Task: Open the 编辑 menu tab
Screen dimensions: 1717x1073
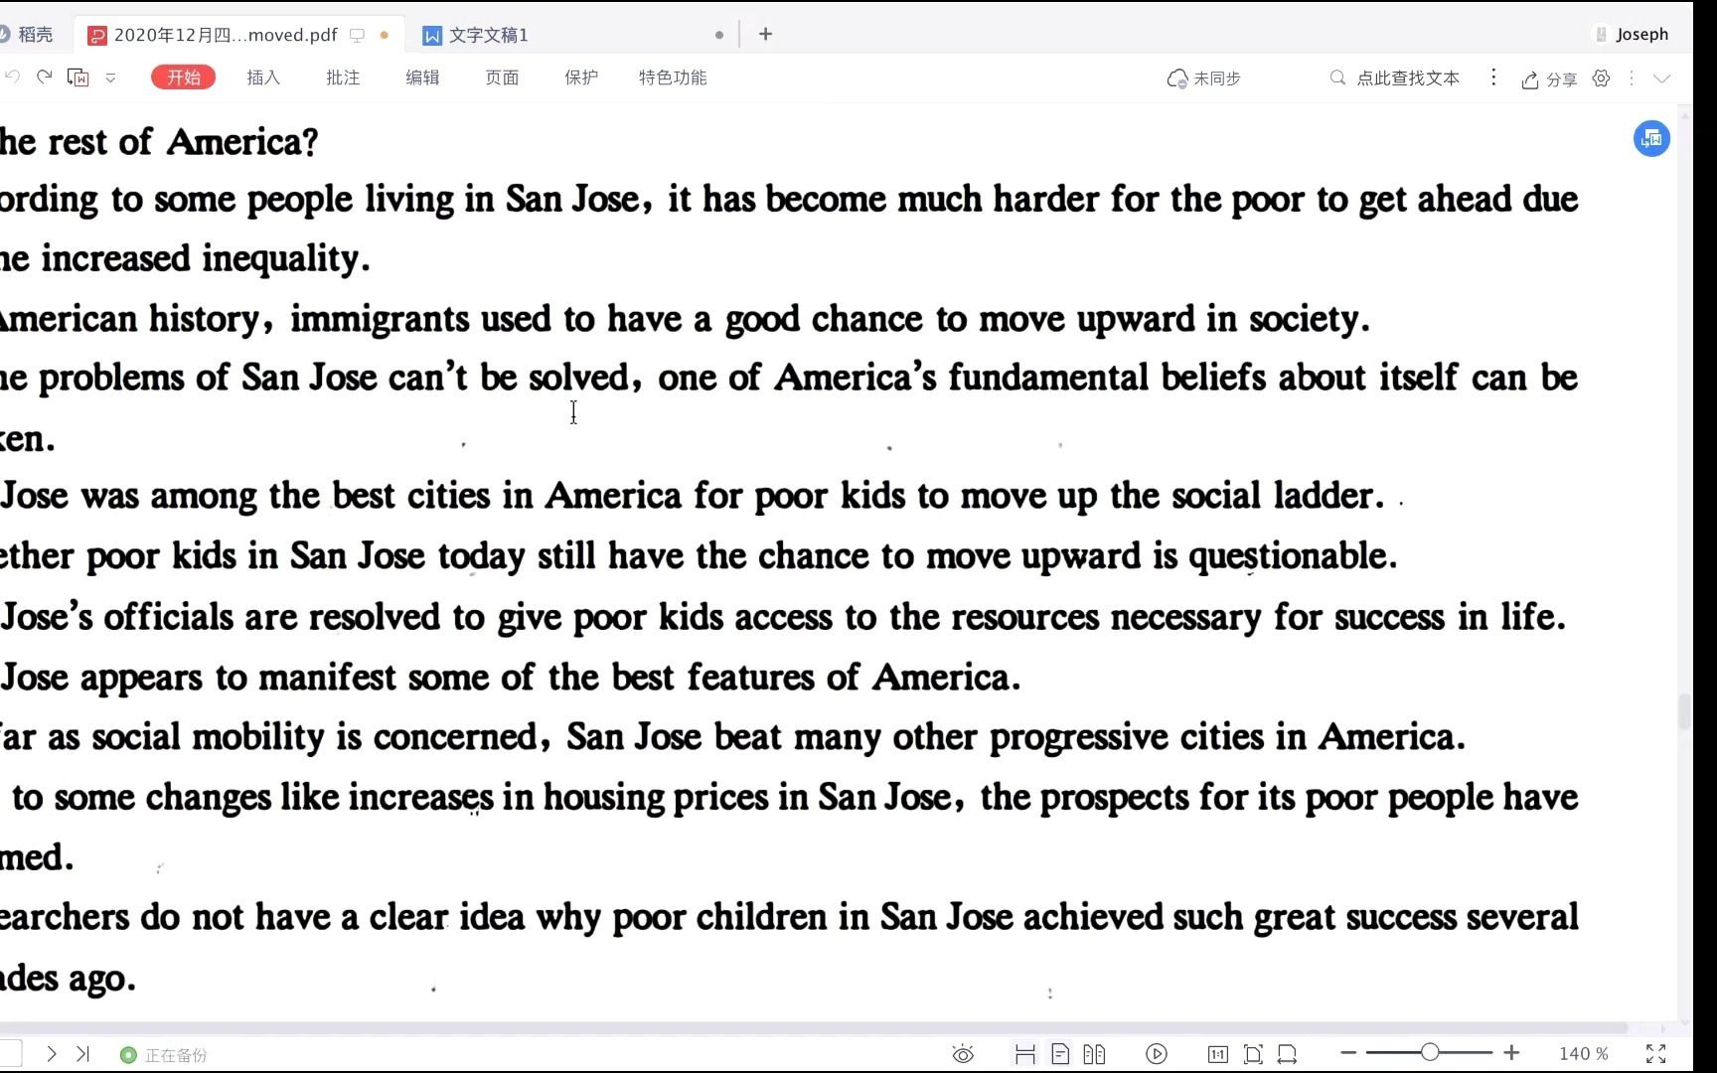Action: (x=422, y=77)
